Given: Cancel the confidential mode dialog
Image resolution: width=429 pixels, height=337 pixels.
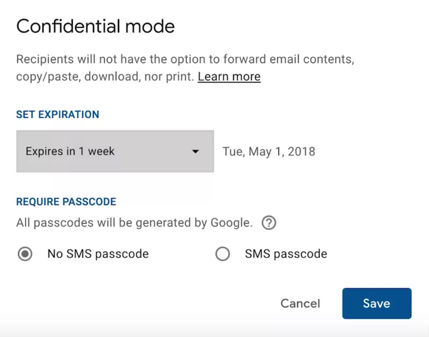Looking at the screenshot, I should [300, 303].
